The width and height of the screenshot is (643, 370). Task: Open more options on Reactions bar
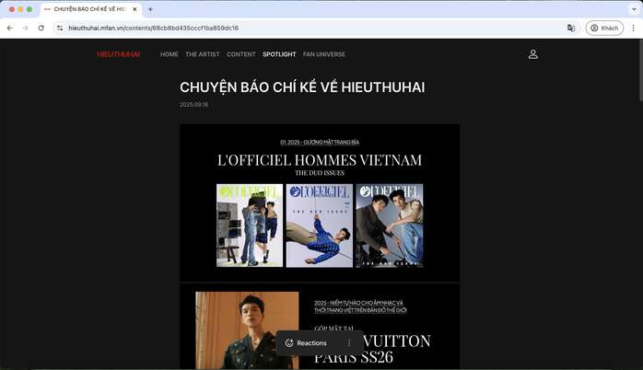(x=348, y=343)
